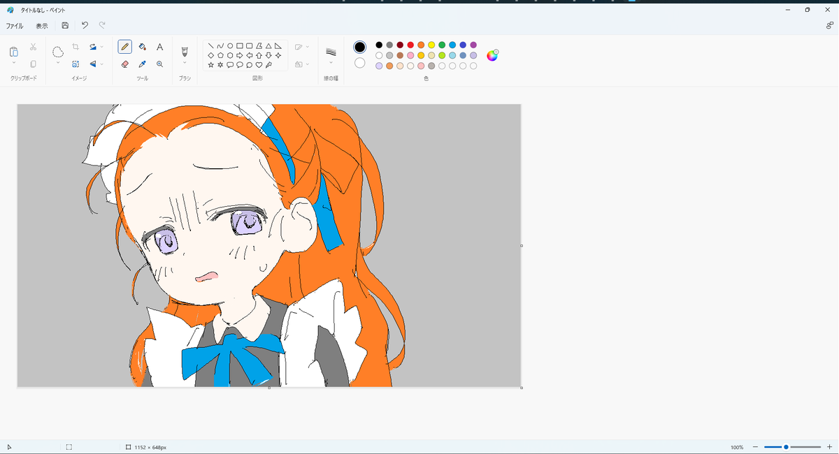This screenshot has height=454, width=839.
Task: Open the Flip dropdown arrow
Action: [x=102, y=64]
